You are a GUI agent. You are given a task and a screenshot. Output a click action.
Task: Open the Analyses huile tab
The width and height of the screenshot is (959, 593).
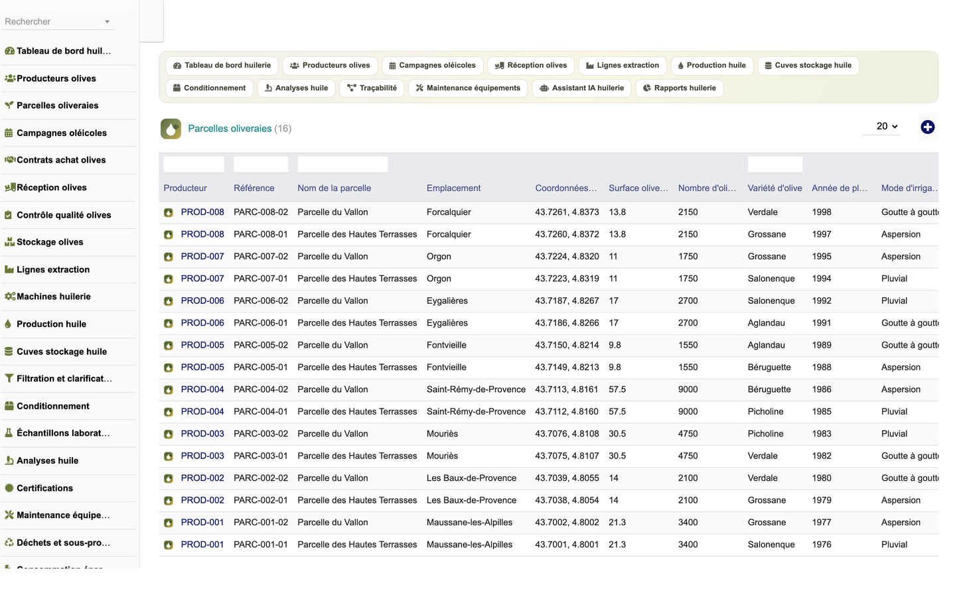pos(296,88)
